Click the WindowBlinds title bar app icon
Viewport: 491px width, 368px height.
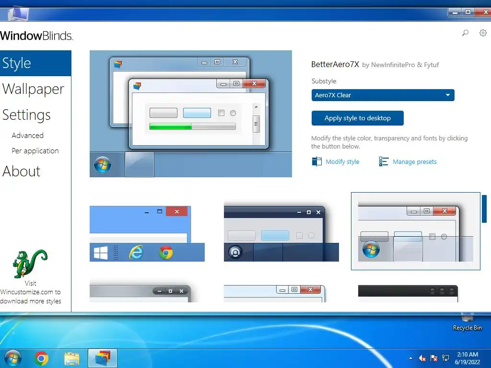(x=18, y=14)
